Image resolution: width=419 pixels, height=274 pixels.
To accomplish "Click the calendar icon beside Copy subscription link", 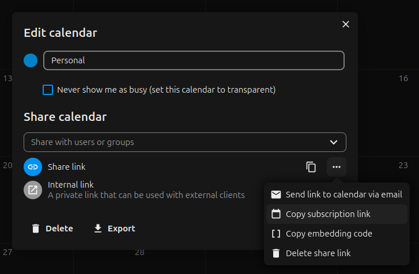I will [x=276, y=214].
